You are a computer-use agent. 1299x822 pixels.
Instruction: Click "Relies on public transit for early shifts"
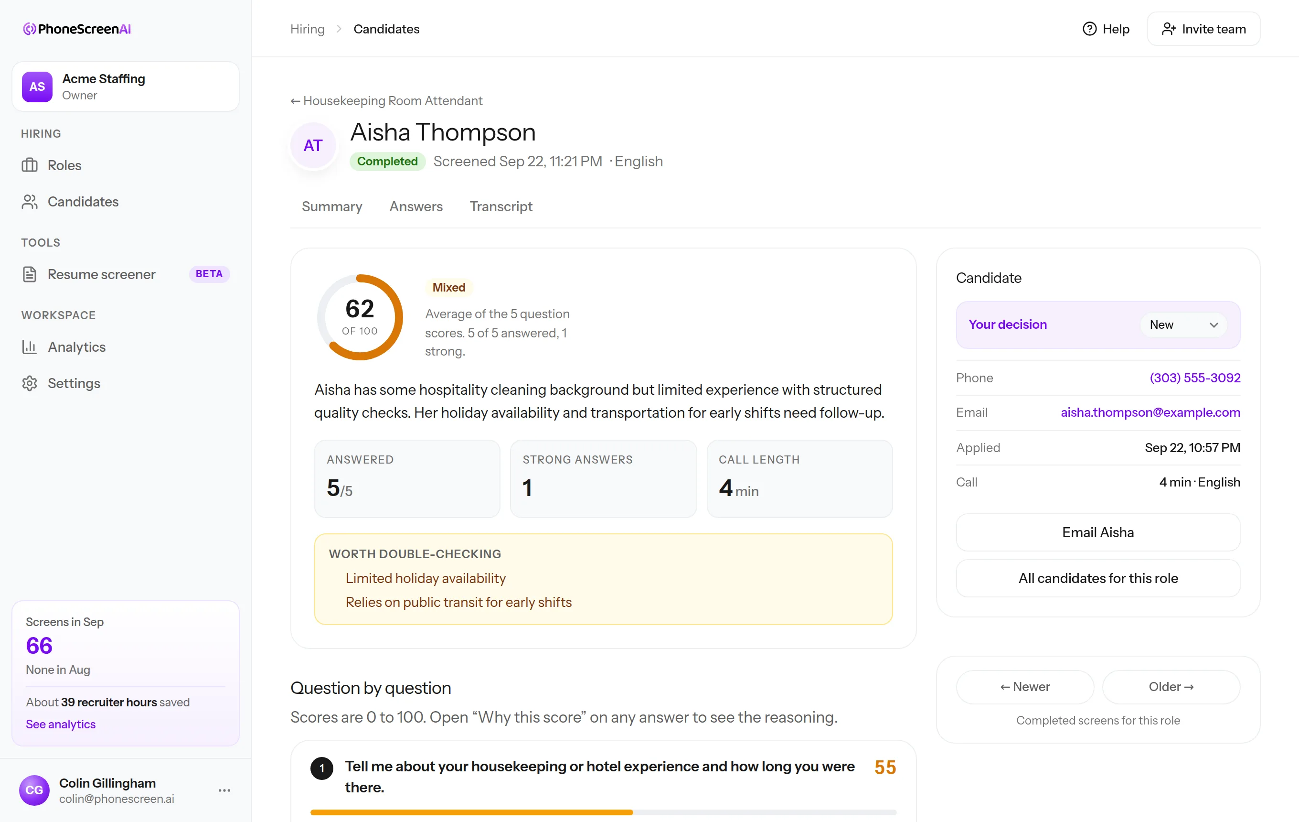pyautogui.click(x=458, y=602)
